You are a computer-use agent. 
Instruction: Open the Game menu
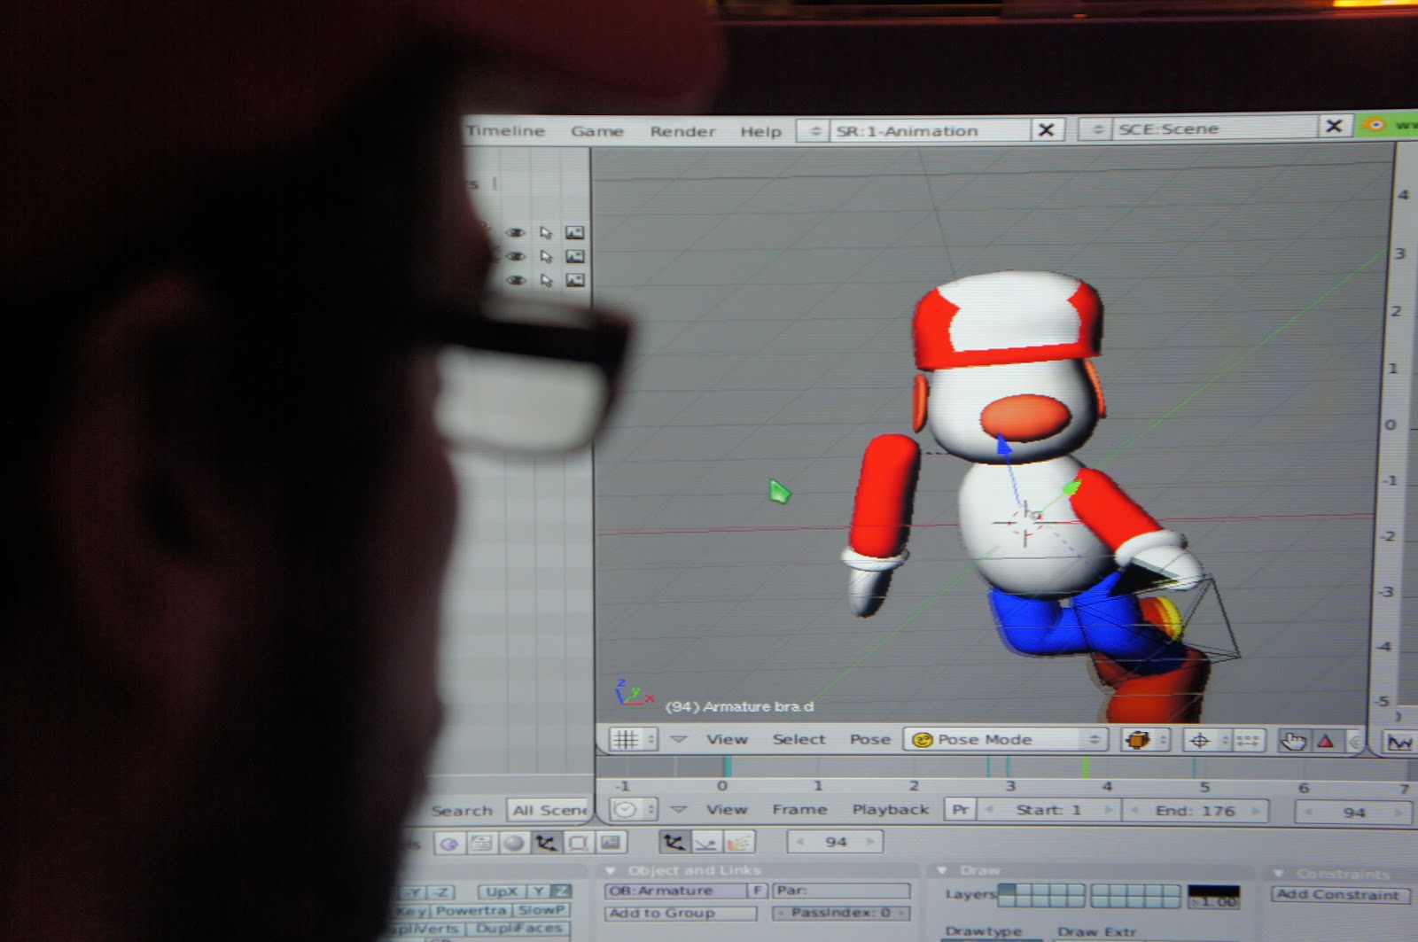click(x=597, y=131)
